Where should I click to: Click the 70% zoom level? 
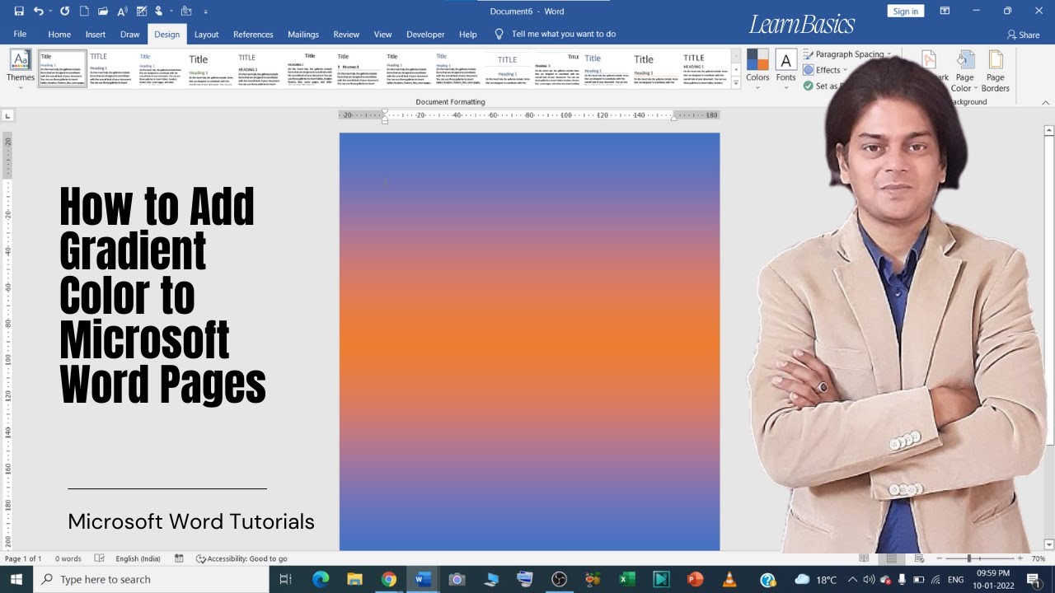(x=1038, y=558)
